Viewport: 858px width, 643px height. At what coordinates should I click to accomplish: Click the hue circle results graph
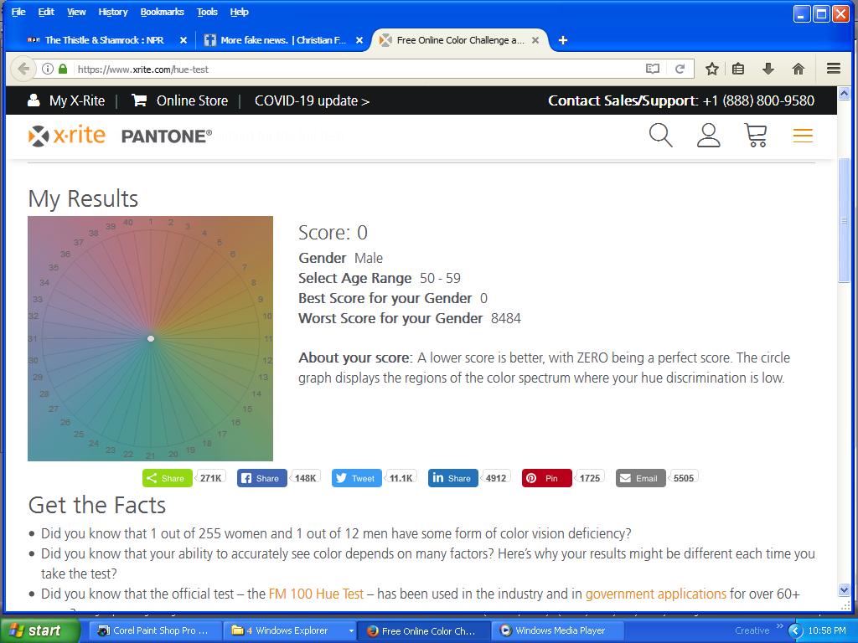(150, 338)
